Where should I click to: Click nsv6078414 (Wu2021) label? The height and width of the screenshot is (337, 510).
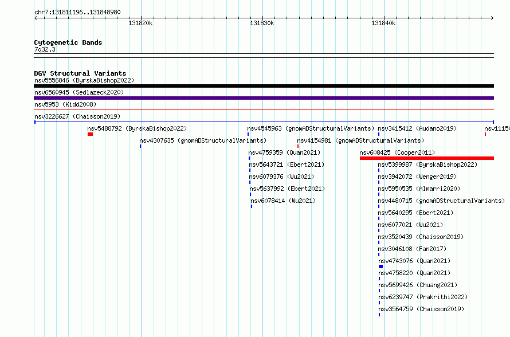click(x=283, y=201)
